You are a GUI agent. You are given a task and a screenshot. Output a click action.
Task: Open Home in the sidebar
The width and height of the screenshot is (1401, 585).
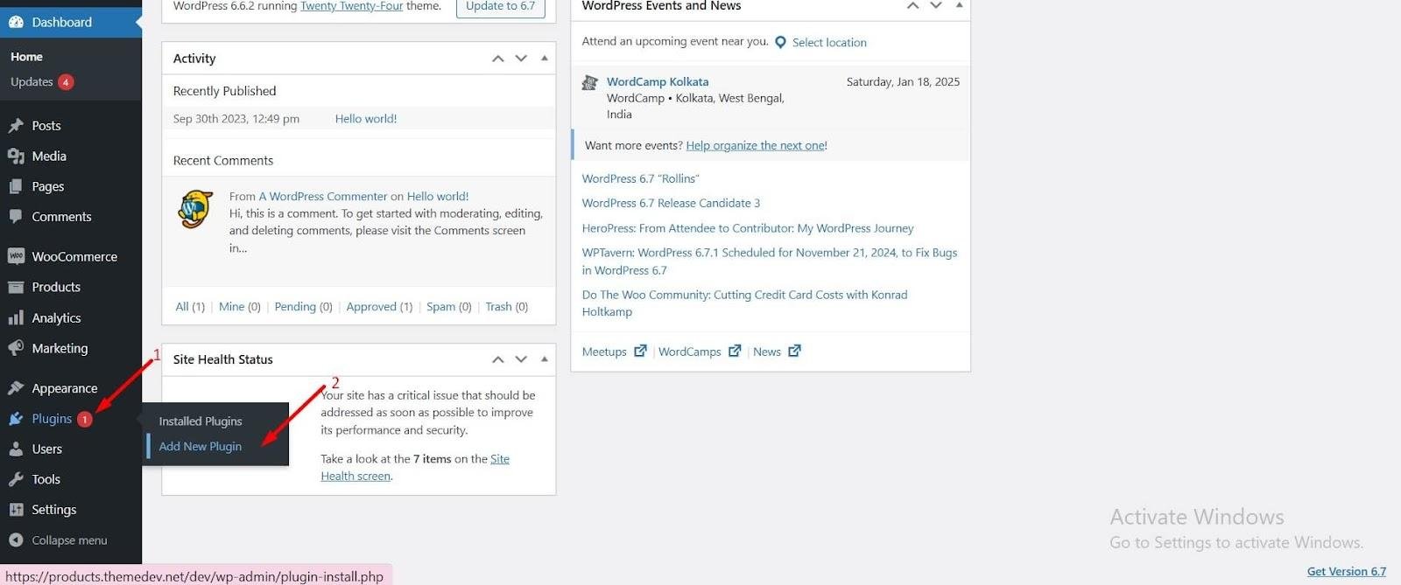(26, 57)
